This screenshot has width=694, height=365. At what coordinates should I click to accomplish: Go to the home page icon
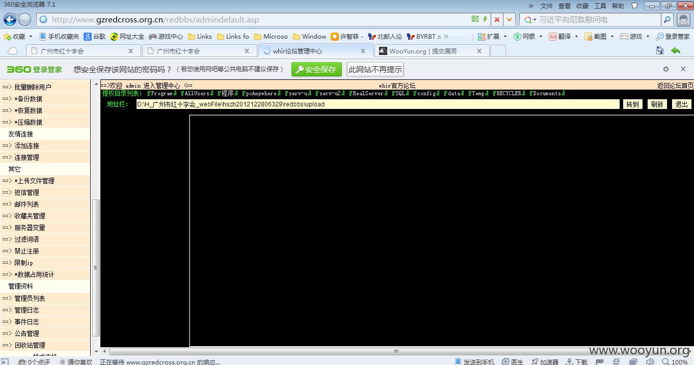[x=660, y=50]
